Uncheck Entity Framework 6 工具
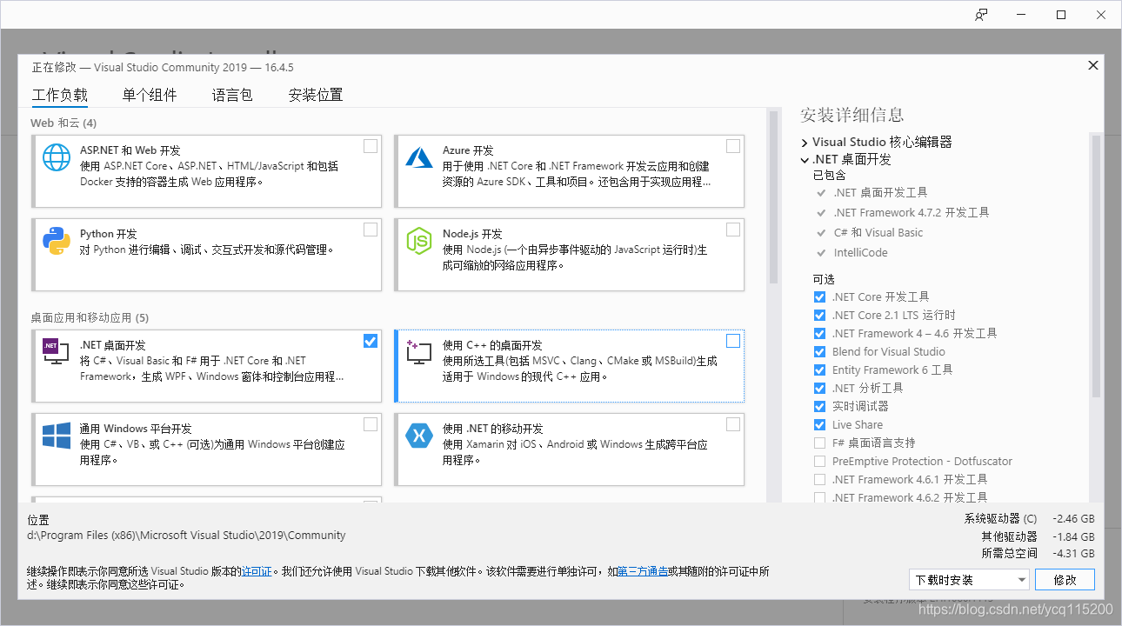Image resolution: width=1122 pixels, height=626 pixels. point(819,370)
